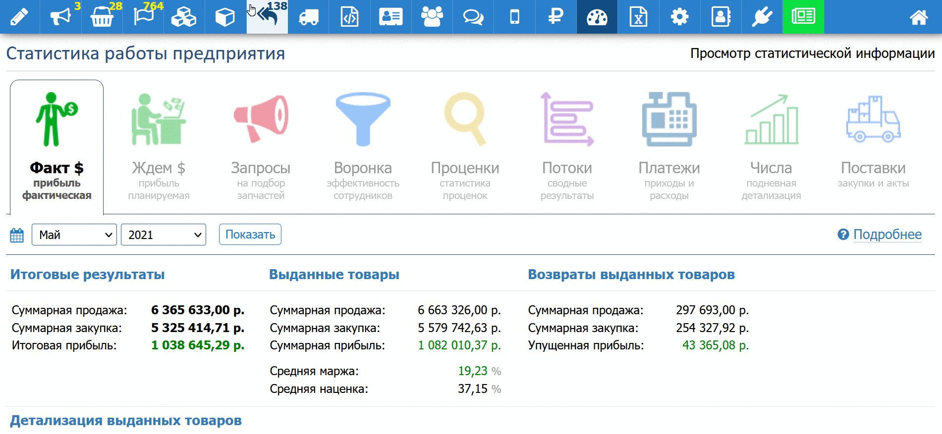Image resolution: width=942 pixels, height=434 pixels.
Task: Open the stacked cubes warehouse icon
Action: tap(184, 17)
